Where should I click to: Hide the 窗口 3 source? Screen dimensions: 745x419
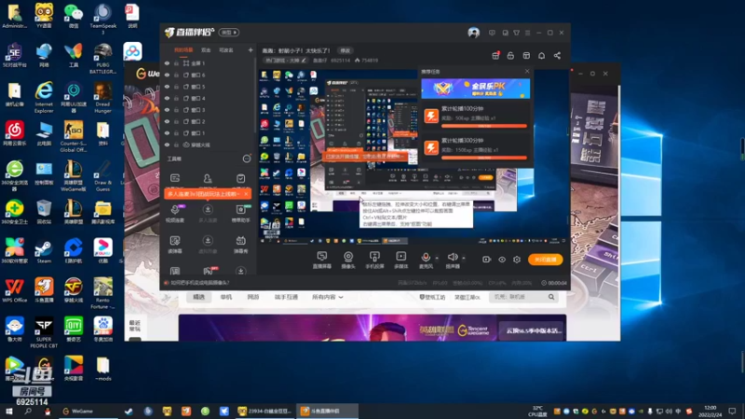[167, 110]
